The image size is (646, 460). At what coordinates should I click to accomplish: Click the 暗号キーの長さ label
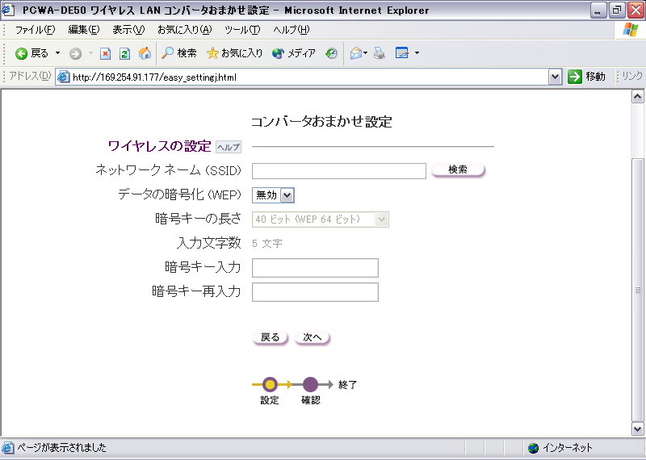tap(198, 219)
